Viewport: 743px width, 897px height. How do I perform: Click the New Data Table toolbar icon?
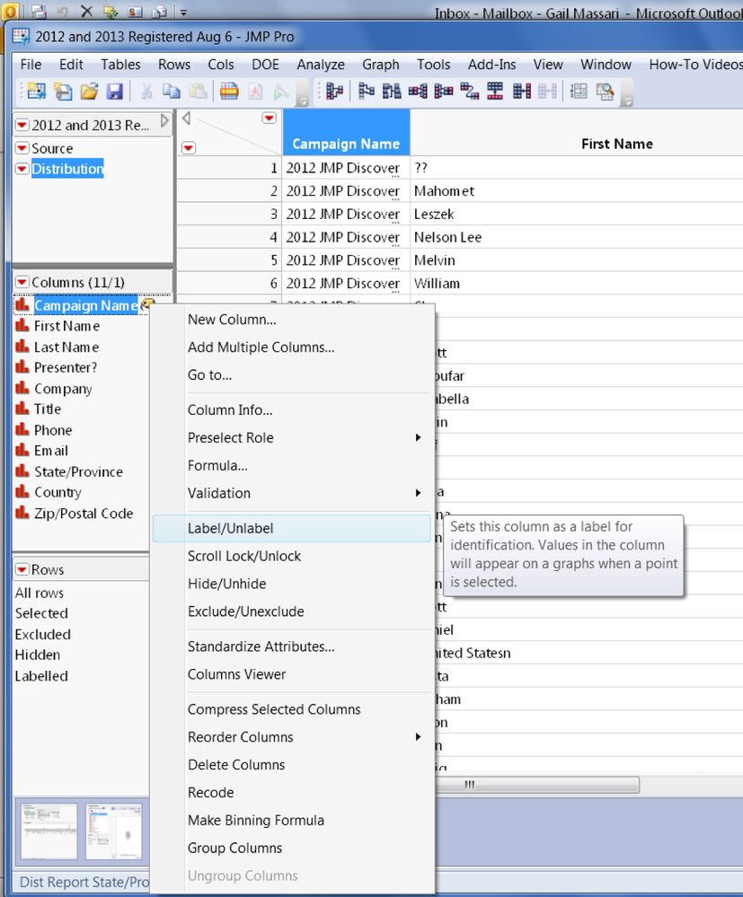(36, 91)
